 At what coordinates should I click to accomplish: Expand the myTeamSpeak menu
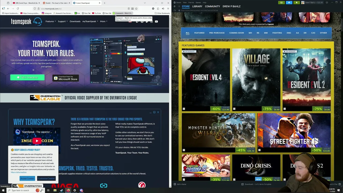(x=90, y=21)
